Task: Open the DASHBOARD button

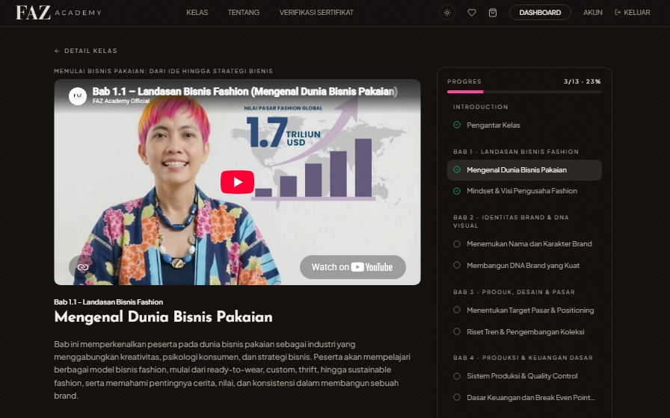Action: coord(540,13)
